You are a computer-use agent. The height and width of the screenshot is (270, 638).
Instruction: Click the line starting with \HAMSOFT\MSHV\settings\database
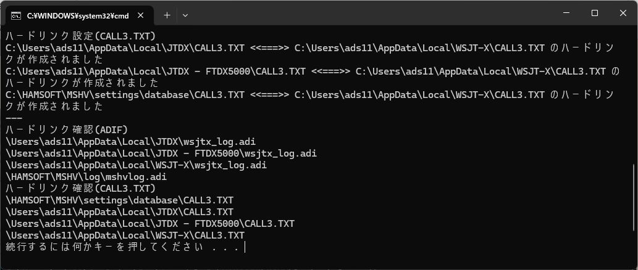coord(119,200)
